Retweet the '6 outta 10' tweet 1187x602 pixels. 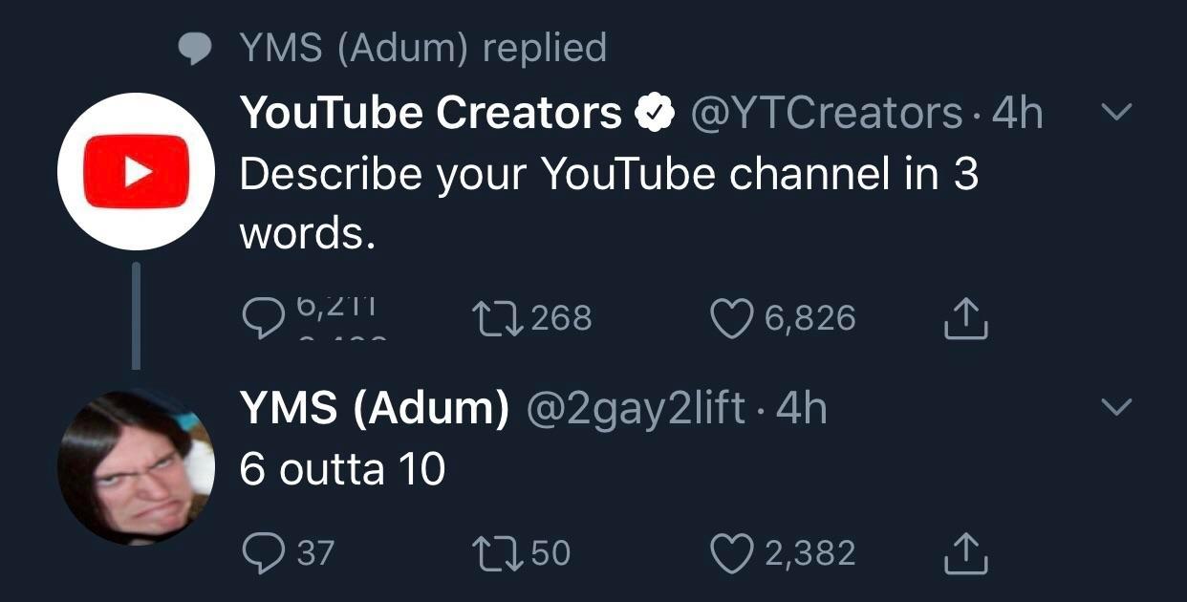(496, 552)
